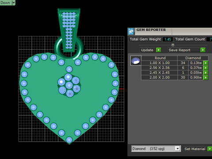Click the 0.13tw weight cell
This screenshot has width=212, height=159.
[196, 63]
